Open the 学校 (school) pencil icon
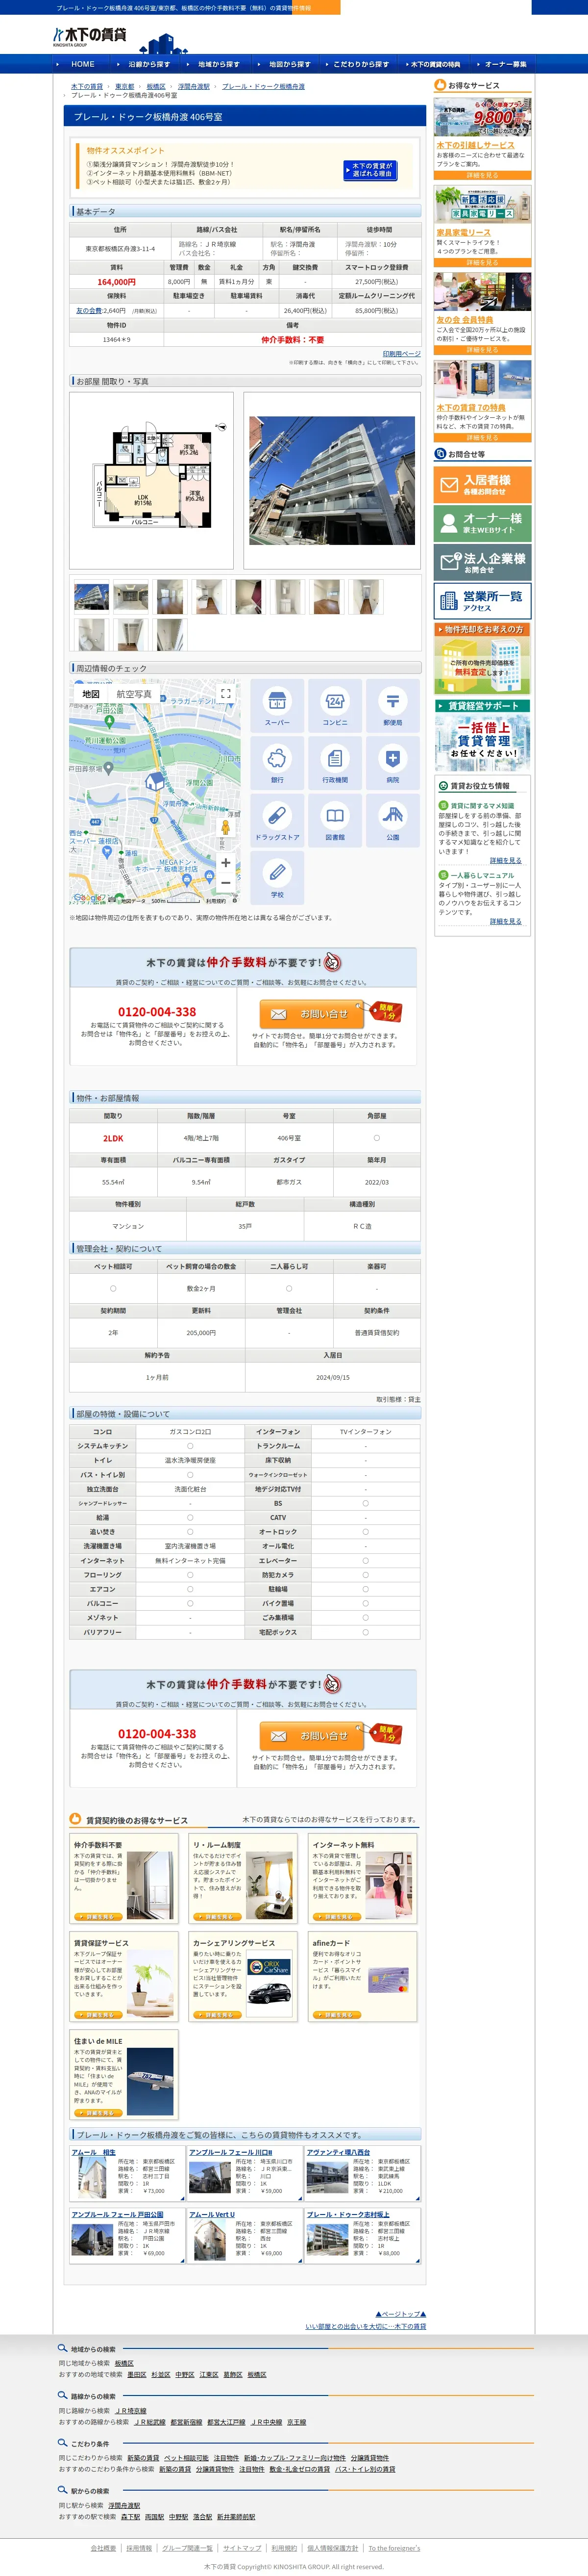 [x=277, y=877]
